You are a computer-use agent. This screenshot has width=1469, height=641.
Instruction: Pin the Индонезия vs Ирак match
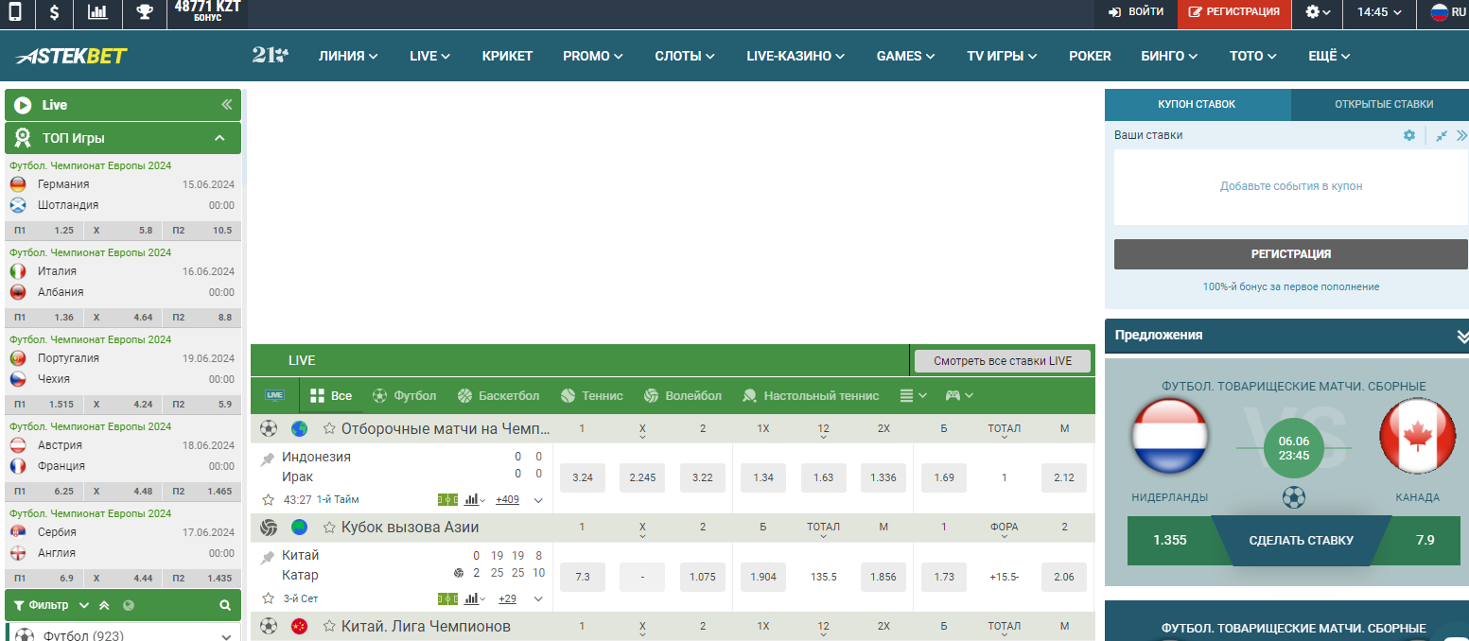pos(268,459)
